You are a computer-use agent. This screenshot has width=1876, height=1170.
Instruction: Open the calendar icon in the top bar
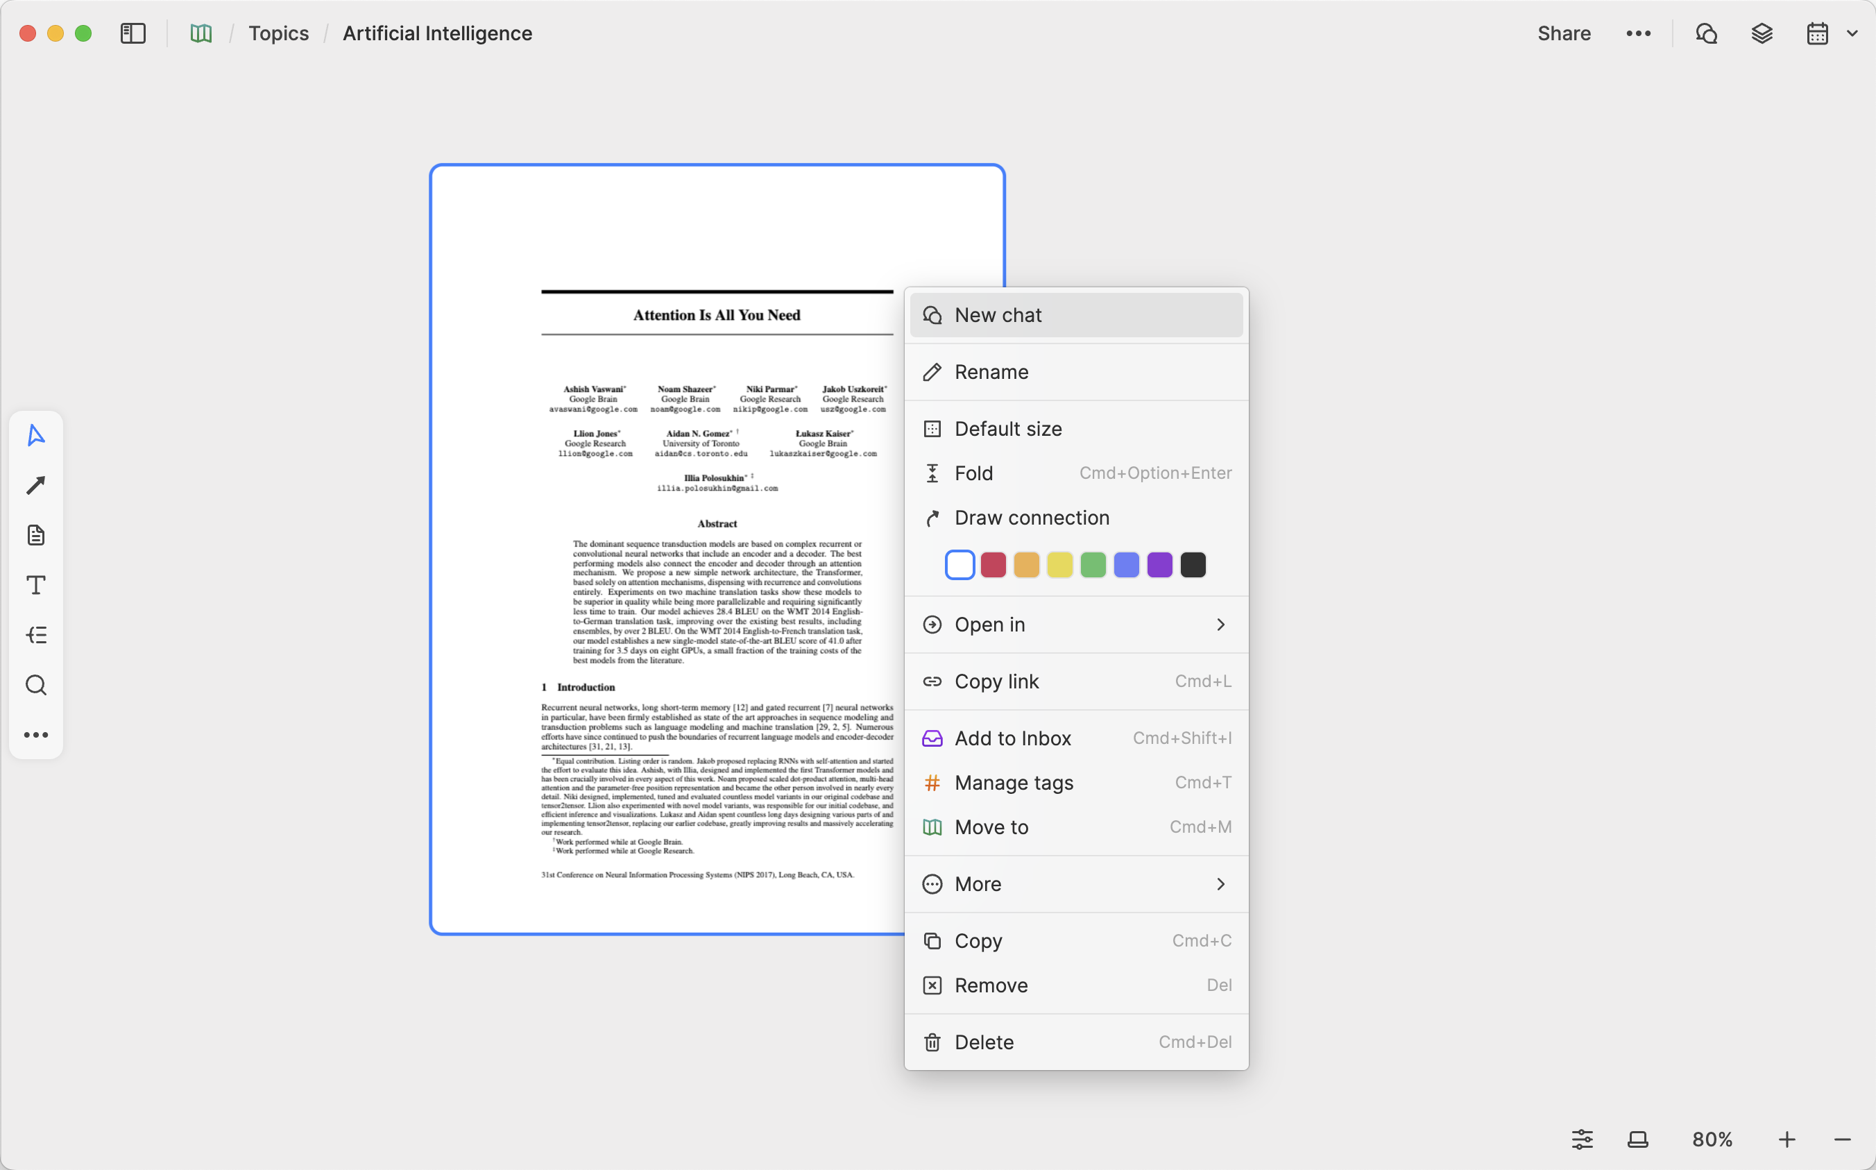[x=1816, y=33]
